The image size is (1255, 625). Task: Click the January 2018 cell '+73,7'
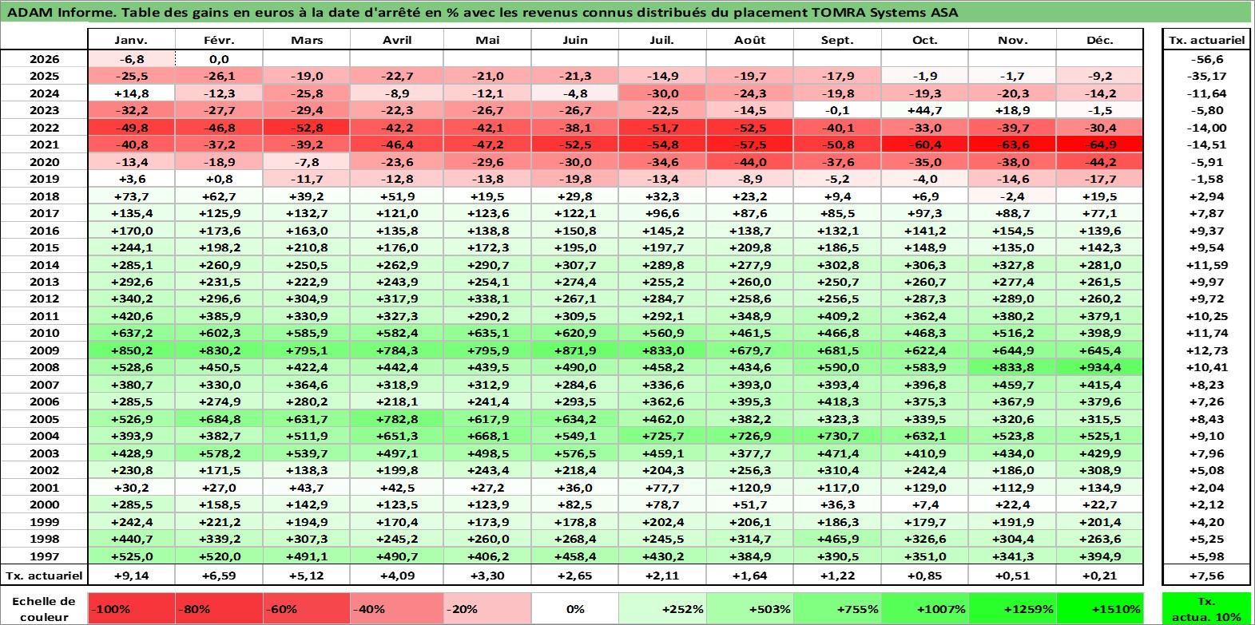(131, 196)
